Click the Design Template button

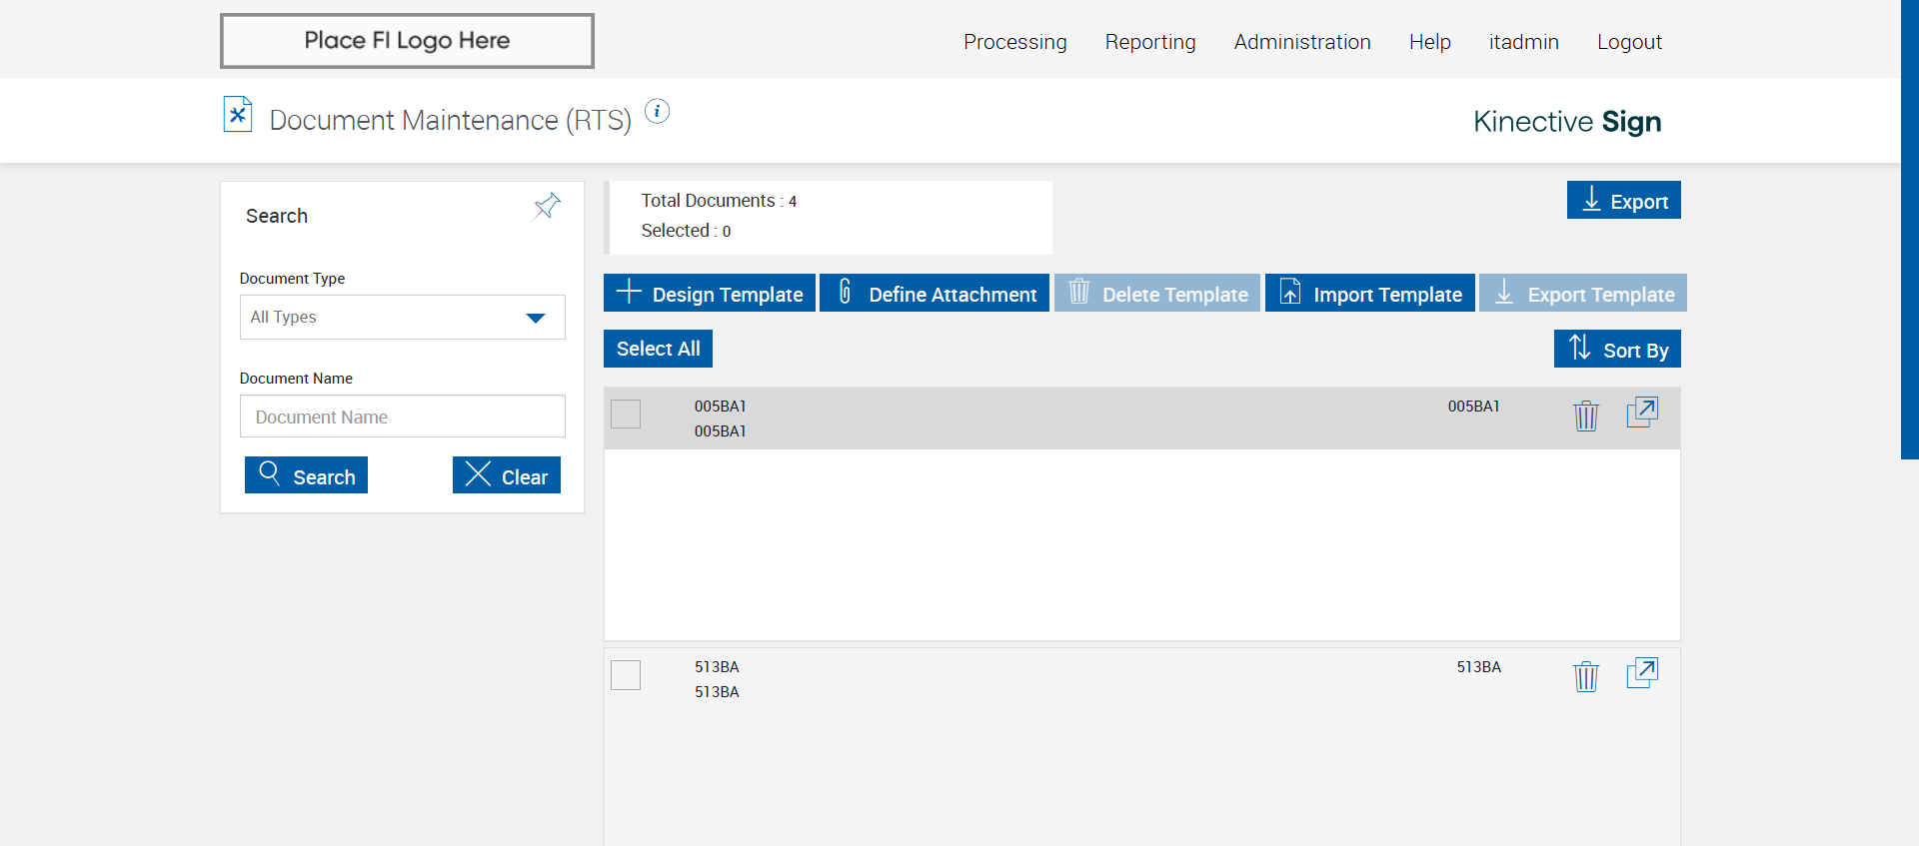(x=710, y=294)
